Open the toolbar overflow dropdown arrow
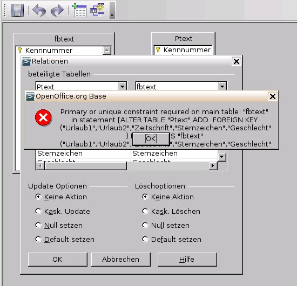 [112, 11]
